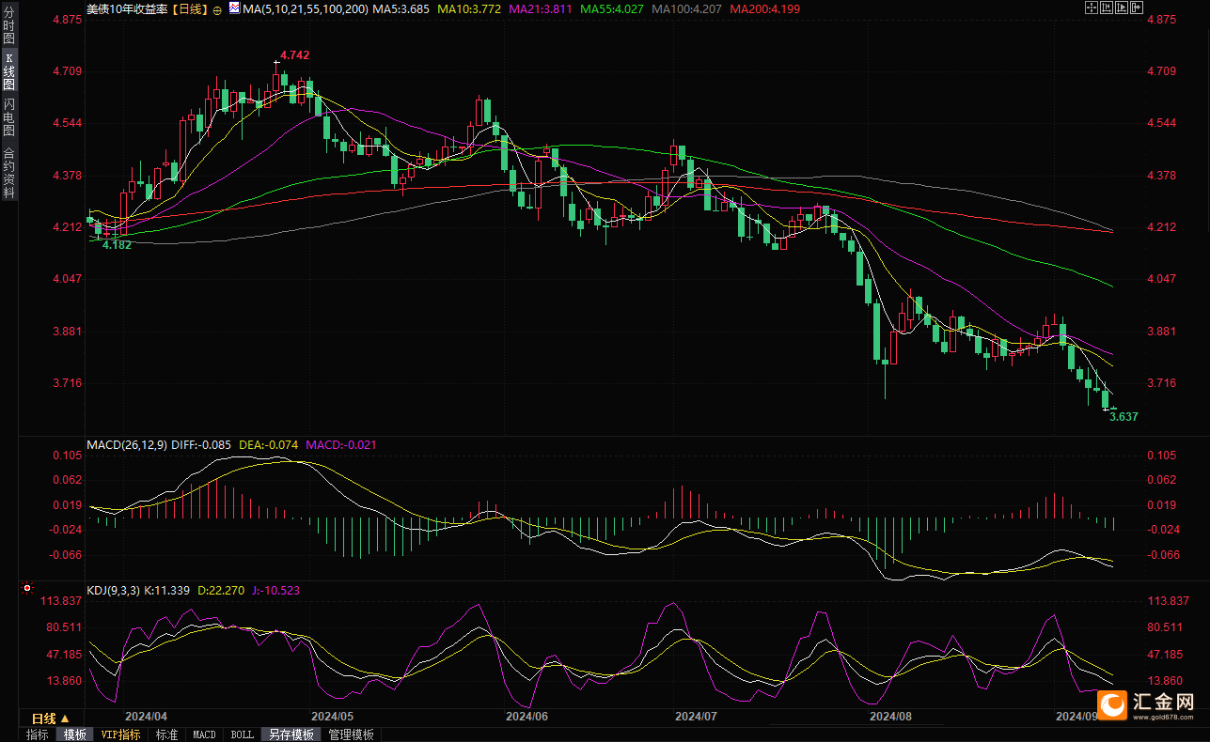Click the 2024/04 date label on time axis

pyautogui.click(x=145, y=715)
